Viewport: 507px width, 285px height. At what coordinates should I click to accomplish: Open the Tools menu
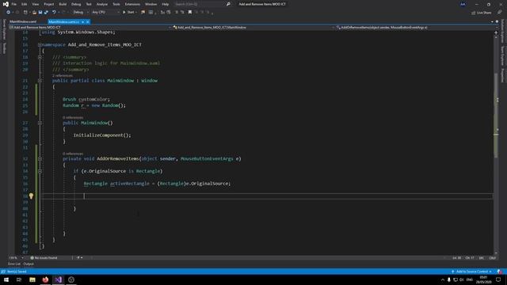point(116,4)
